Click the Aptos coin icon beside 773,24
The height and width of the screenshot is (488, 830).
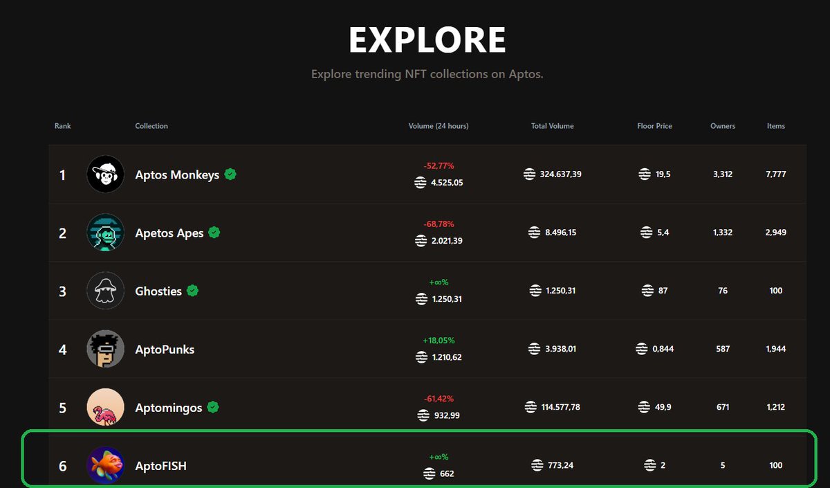[x=537, y=465]
